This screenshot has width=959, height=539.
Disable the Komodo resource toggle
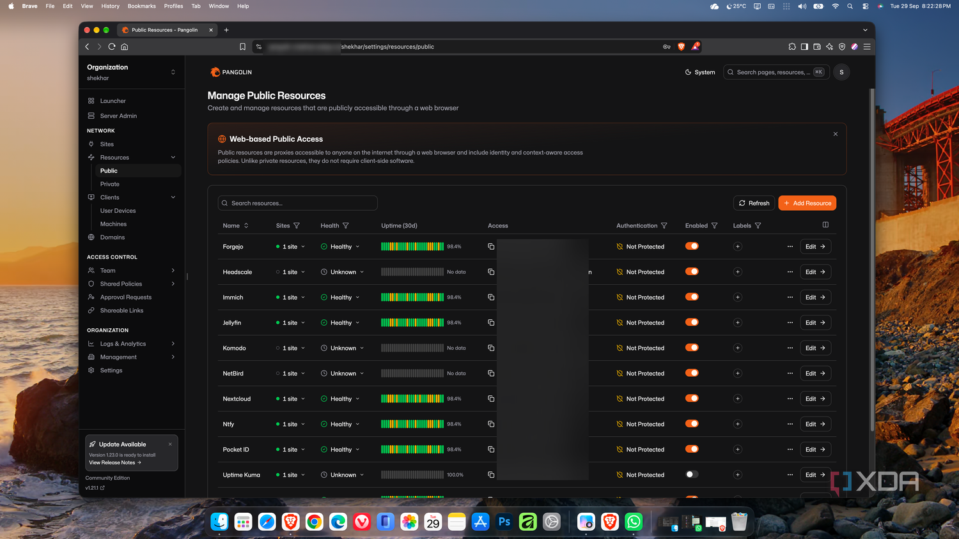[692, 347]
